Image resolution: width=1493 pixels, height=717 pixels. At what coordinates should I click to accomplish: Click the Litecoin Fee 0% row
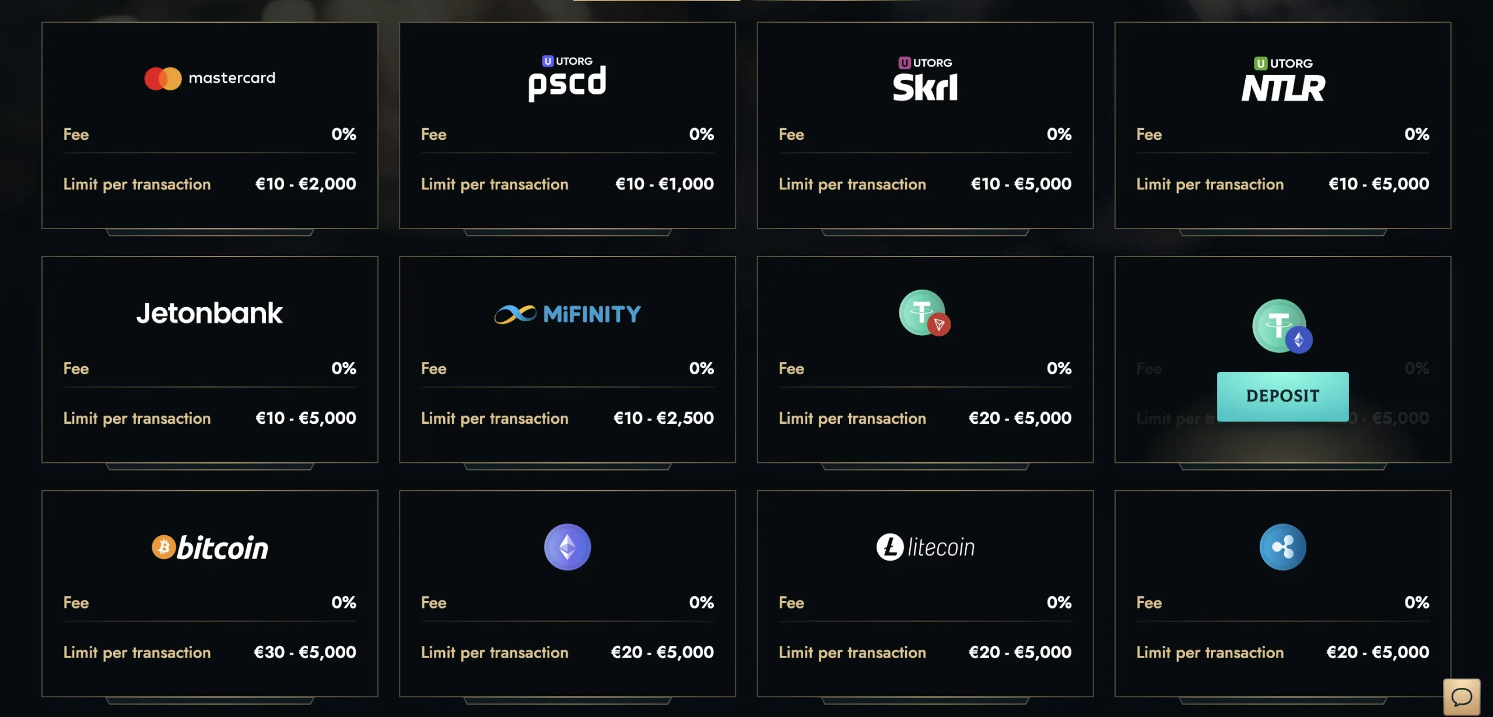tap(925, 603)
